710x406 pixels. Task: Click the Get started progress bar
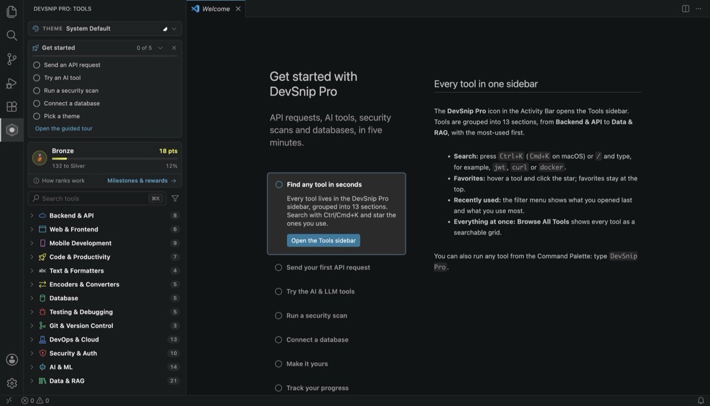click(x=105, y=57)
